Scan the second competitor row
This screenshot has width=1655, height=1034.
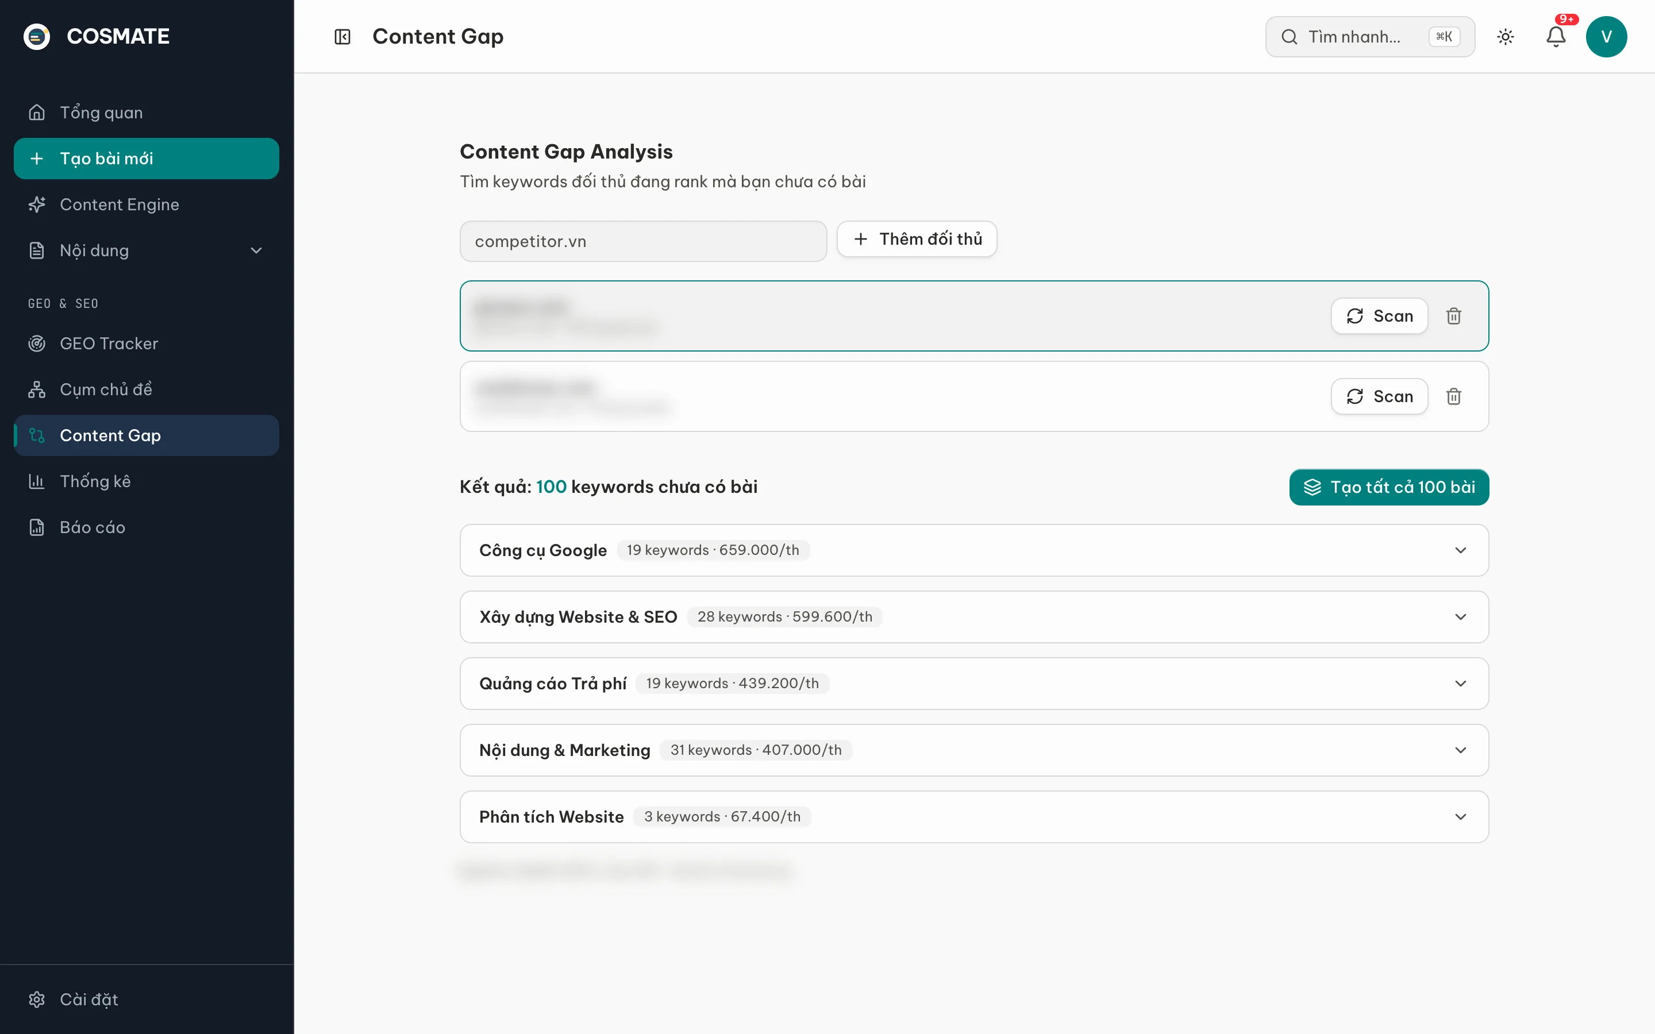pyautogui.click(x=1379, y=396)
